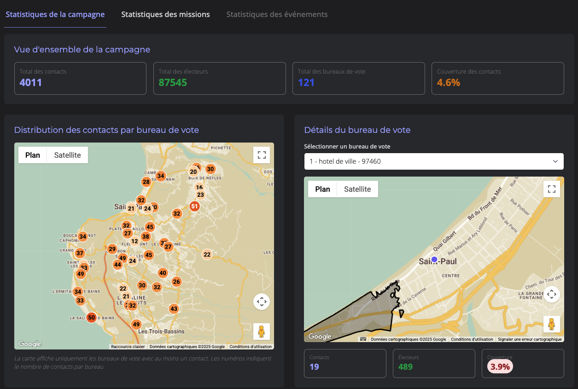Click the pan control on the distribution map
This screenshot has width=578, height=389.
261,302
